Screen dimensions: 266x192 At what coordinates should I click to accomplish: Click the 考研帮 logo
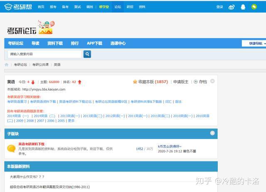[18, 7]
